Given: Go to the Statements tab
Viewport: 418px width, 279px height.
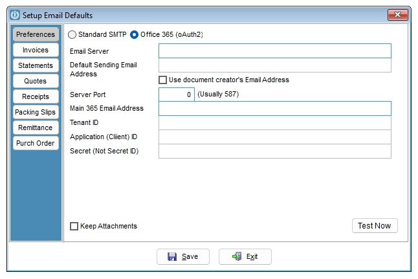Looking at the screenshot, I should pyautogui.click(x=36, y=65).
